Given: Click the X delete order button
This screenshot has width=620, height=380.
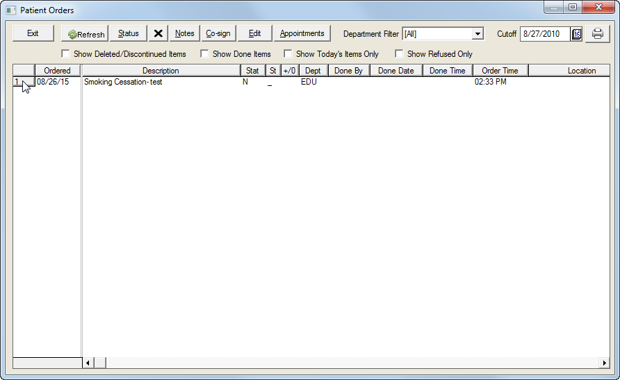Looking at the screenshot, I should (158, 34).
